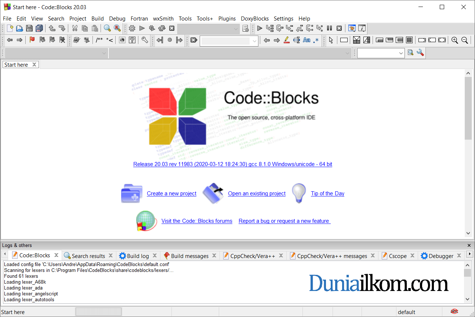
Task: Click the DoxyBlocks wrench preferences icon
Action: point(145,40)
